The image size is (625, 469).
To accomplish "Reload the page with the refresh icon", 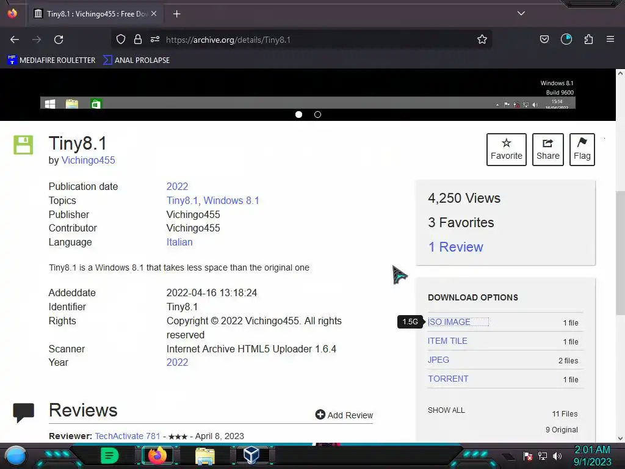I will [x=59, y=40].
